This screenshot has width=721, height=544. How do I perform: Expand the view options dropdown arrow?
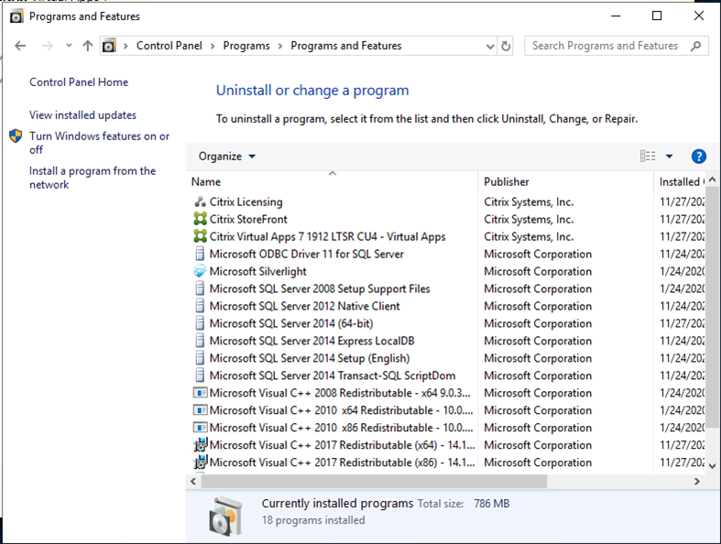(x=669, y=157)
